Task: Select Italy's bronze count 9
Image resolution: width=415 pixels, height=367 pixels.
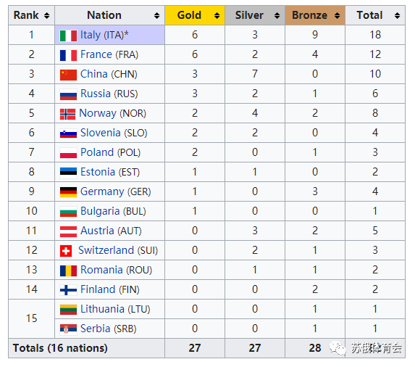Action: coord(315,35)
